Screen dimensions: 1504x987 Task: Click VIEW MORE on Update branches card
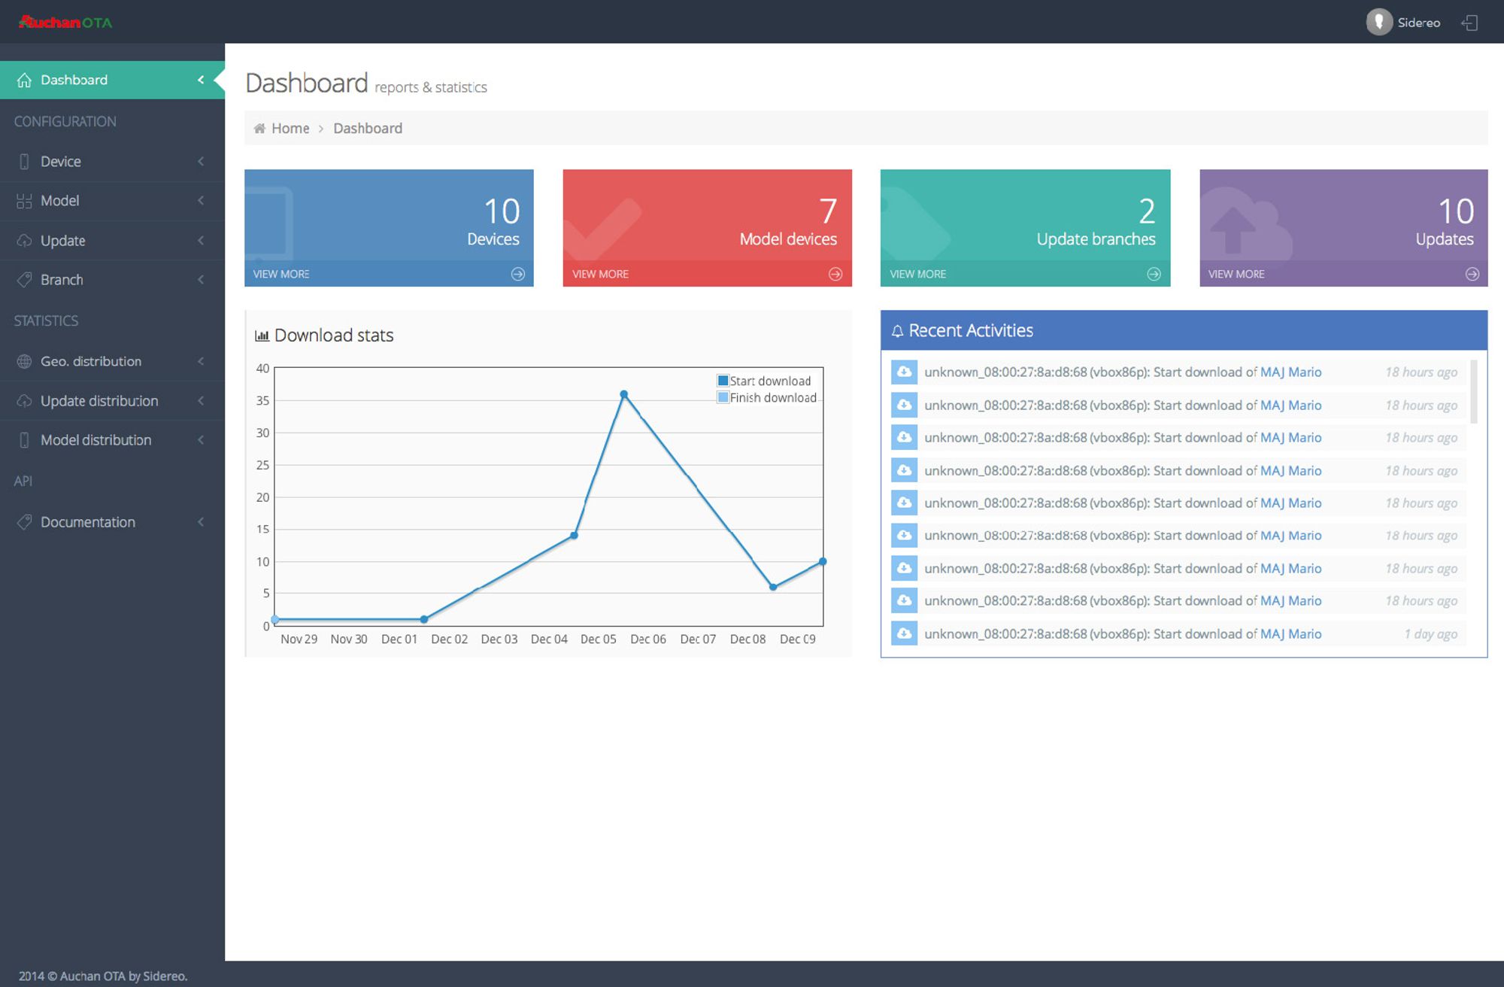[917, 274]
